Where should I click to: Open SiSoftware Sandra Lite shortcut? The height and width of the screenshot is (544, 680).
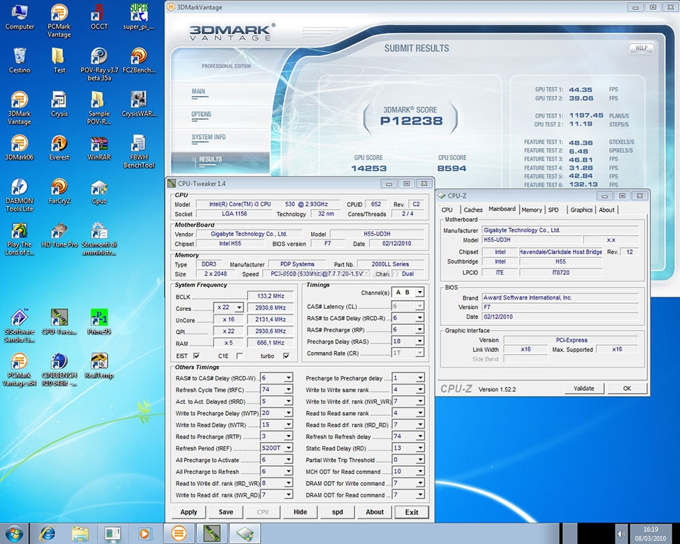tap(20, 327)
